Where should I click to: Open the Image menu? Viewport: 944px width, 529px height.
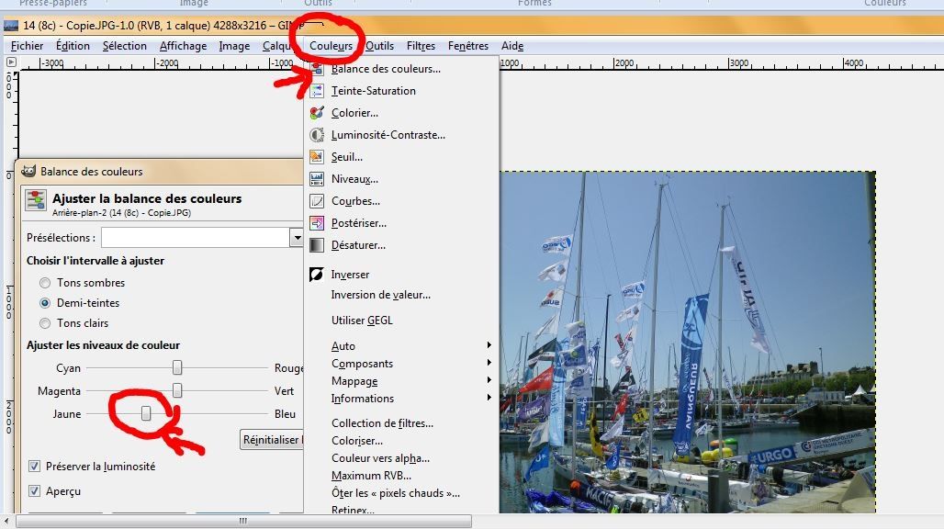(x=234, y=46)
